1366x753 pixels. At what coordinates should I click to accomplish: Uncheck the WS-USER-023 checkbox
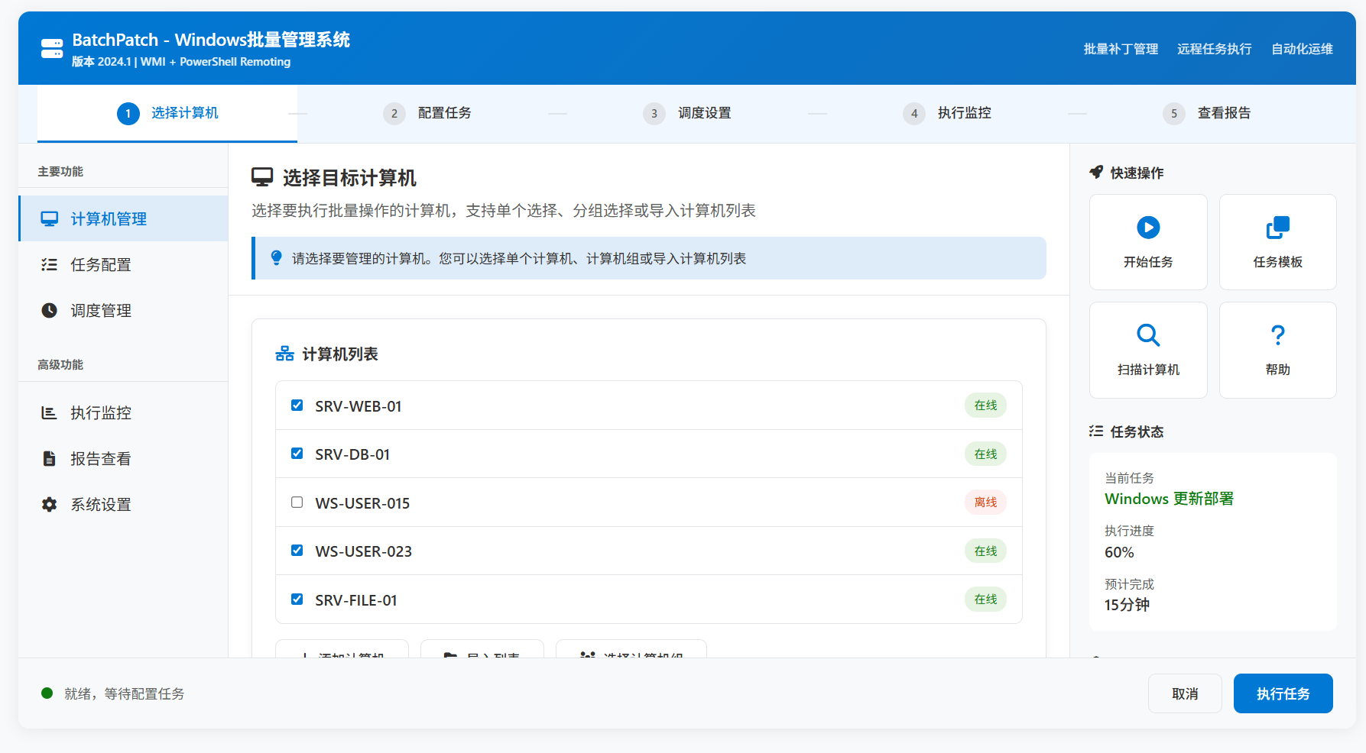click(x=297, y=551)
